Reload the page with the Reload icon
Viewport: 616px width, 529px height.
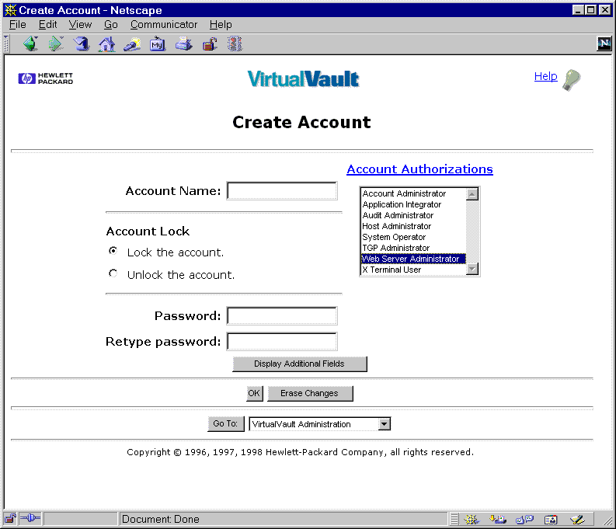point(82,44)
